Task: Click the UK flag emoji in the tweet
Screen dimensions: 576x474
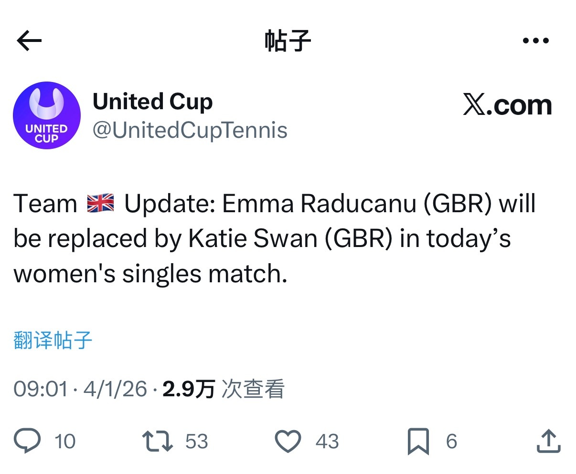Action: click(100, 203)
